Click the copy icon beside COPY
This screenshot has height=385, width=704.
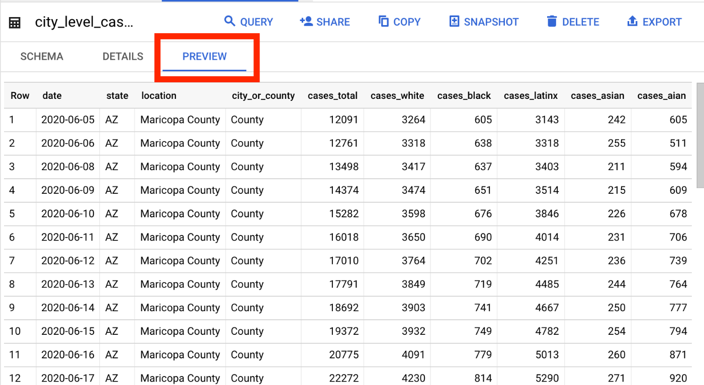coord(384,21)
